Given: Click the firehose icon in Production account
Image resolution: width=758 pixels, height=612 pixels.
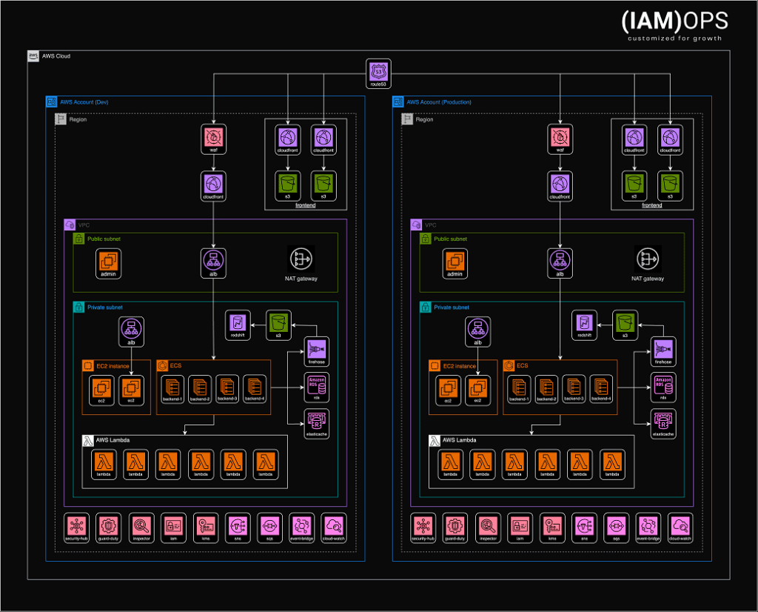Looking at the screenshot, I should point(663,348).
